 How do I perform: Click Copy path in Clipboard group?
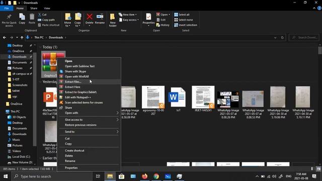click(x=46, y=20)
